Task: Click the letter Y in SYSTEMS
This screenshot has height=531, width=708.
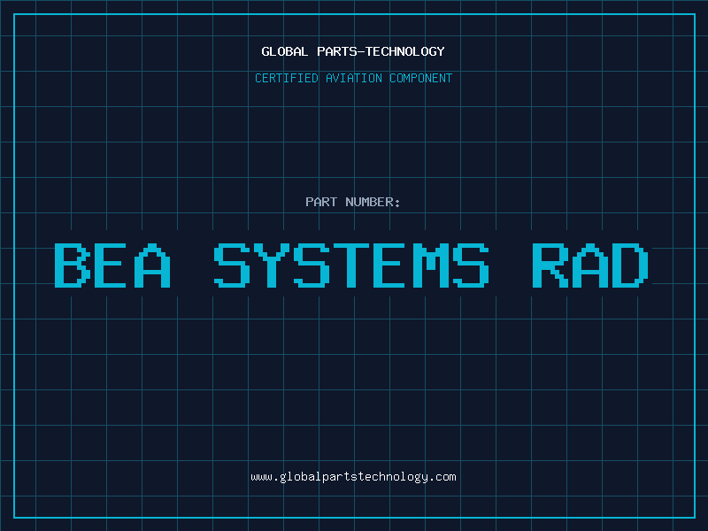Action: 273,265
